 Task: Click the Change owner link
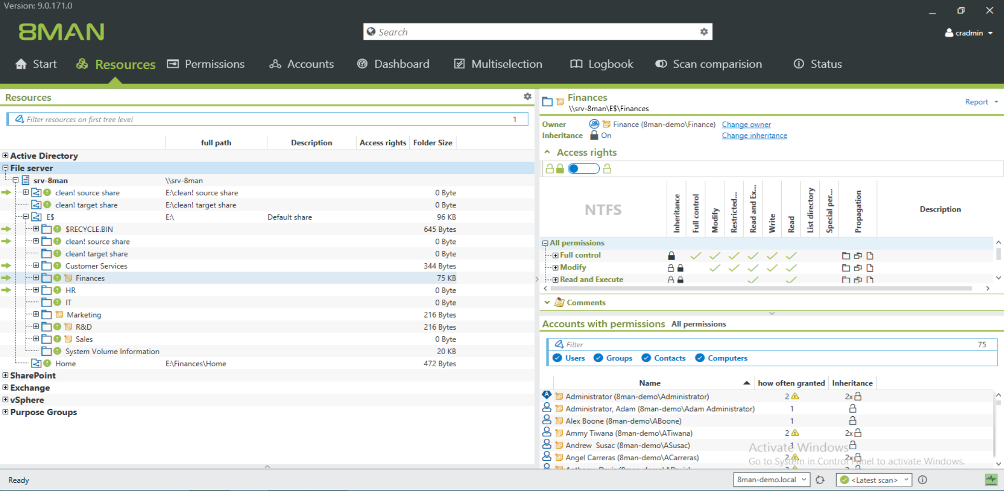[746, 124]
